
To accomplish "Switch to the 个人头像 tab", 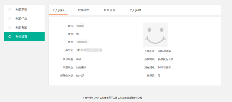I will click(135, 10).
